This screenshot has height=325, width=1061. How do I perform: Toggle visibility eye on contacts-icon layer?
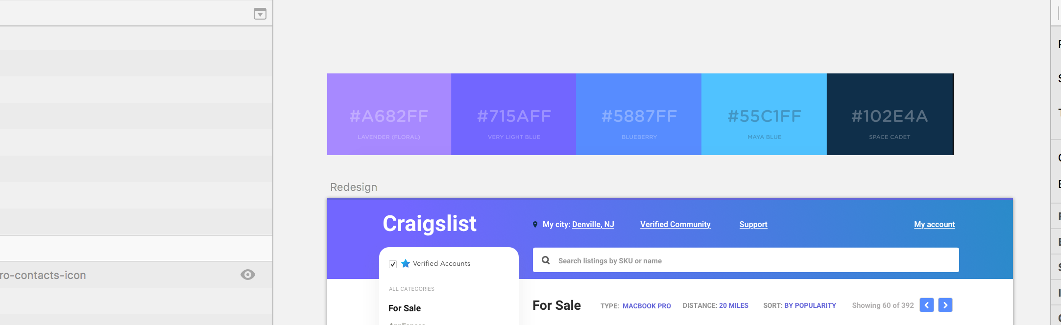point(248,275)
